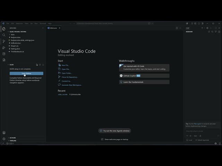Click the Open Folder... link
The width and height of the screenshot is (222, 166).
pos(67,73)
